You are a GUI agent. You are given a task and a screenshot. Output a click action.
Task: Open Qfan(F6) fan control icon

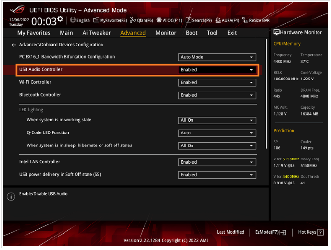pos(133,20)
